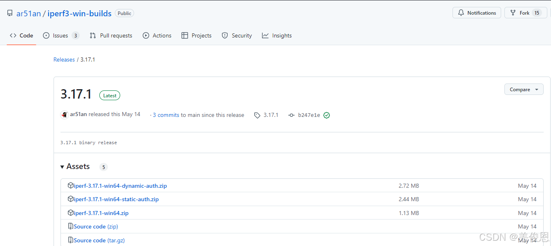Click the 2.44 MB size text
This screenshot has height=246, width=551.
[409, 199]
